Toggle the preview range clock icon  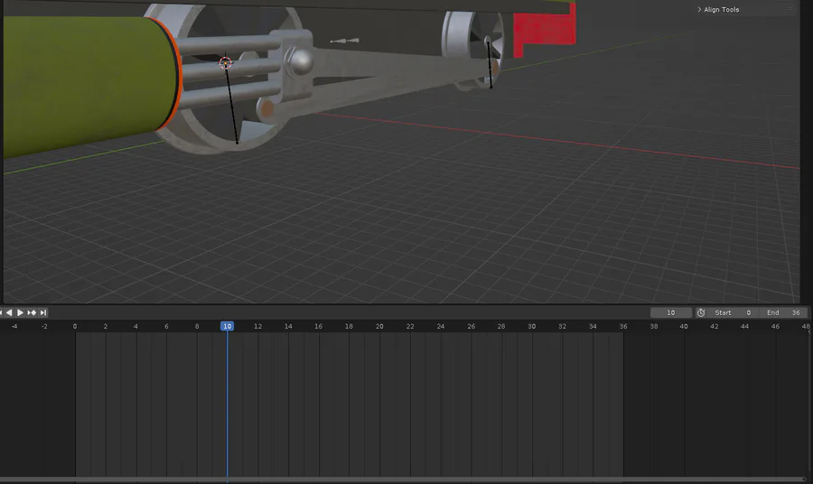701,312
